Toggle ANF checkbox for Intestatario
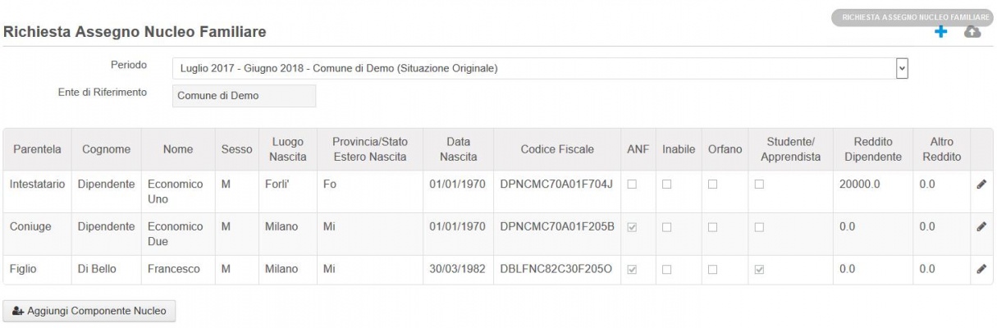 click(632, 184)
